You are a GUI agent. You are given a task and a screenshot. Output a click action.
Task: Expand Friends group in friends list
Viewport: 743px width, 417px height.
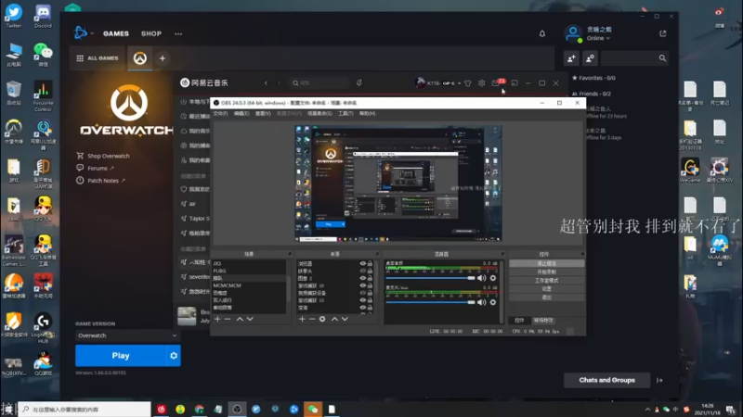click(x=592, y=94)
